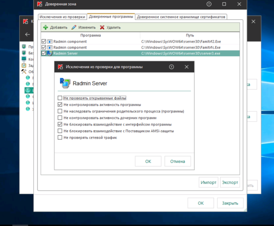
Task: Click tools icon next to Об in sidebar
Action: [24, 71]
